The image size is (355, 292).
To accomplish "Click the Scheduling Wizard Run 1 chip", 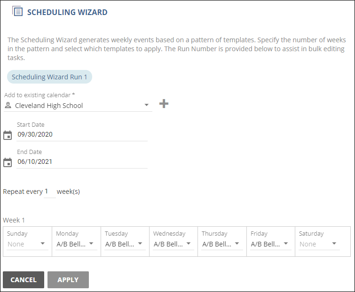I will click(x=49, y=77).
